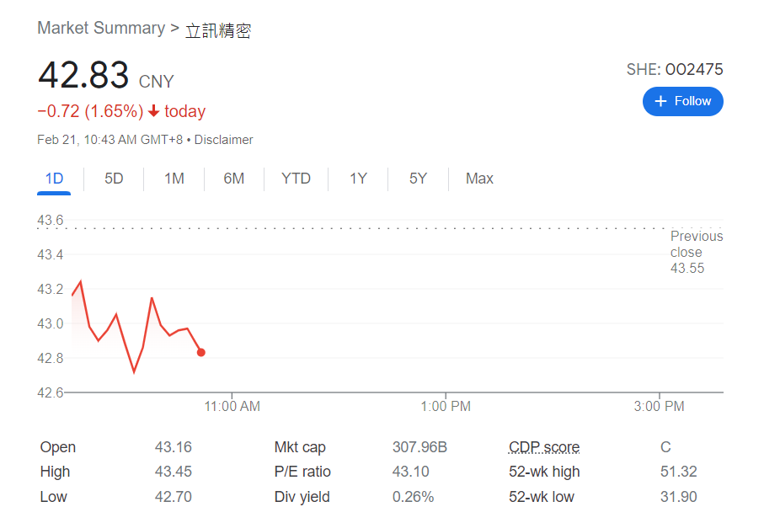Click the red down arrow beside today
This screenshot has width=764, height=523.
point(153,111)
